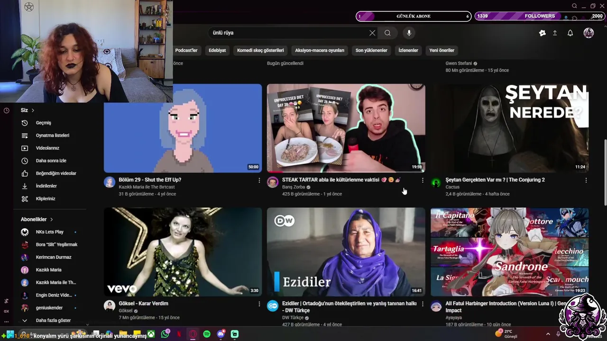Open WhatsApp from taskbar
The image size is (607, 341).
tap(165, 334)
